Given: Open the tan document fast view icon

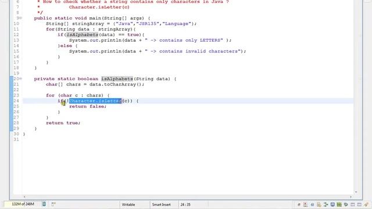Looking at the screenshot, I should 319,204.
